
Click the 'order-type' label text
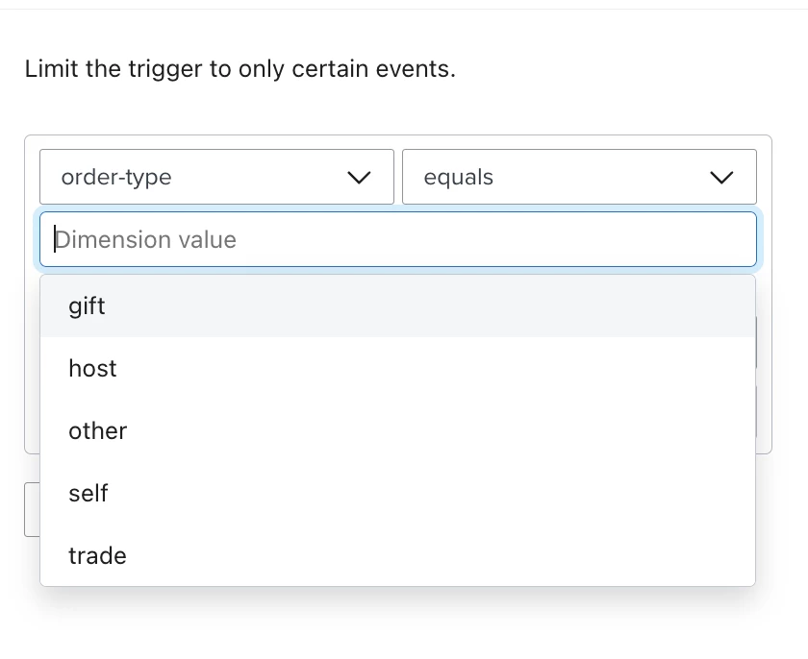(116, 178)
